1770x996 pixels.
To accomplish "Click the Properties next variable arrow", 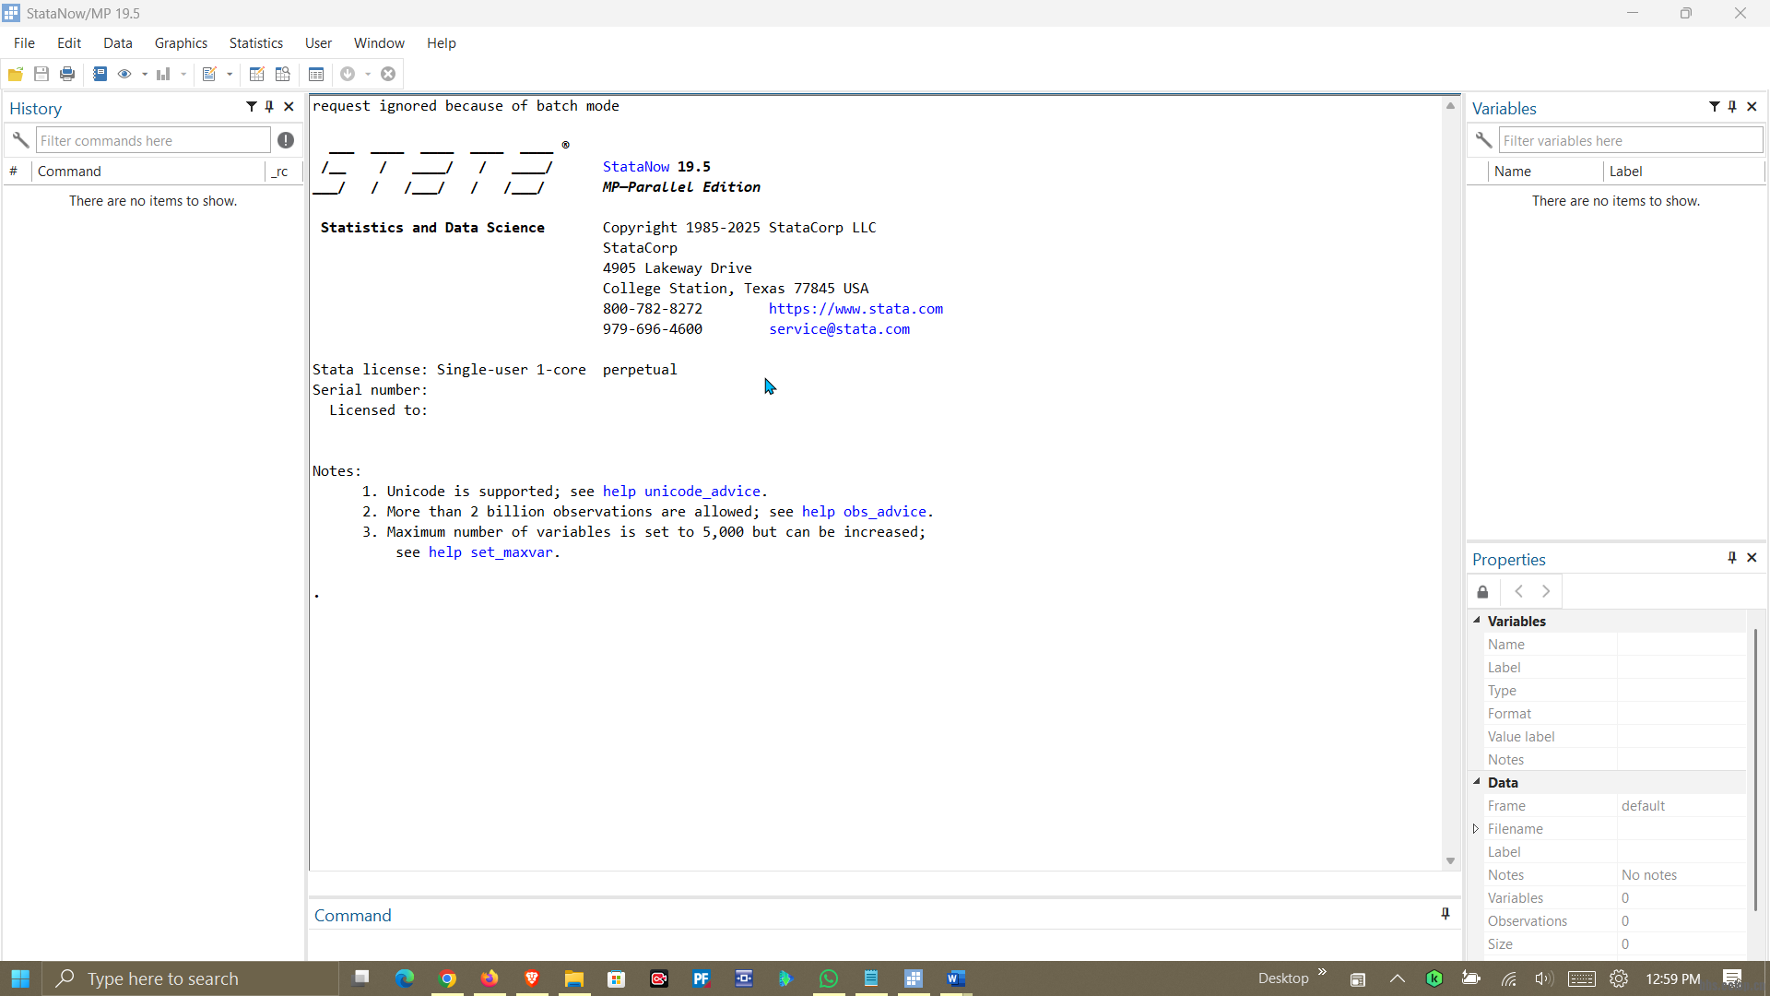I will pyautogui.click(x=1546, y=592).
